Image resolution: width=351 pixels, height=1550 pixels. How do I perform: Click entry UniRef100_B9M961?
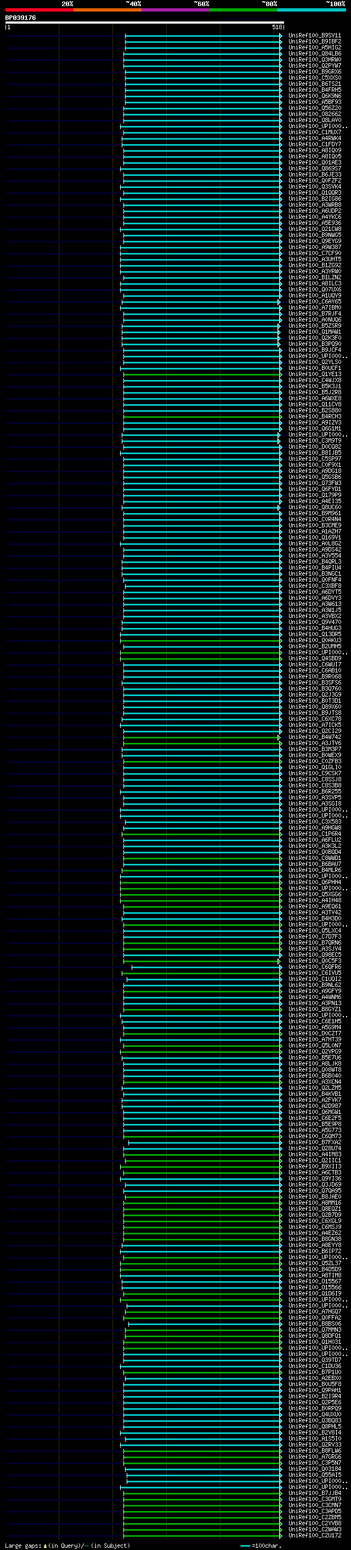(314, 514)
